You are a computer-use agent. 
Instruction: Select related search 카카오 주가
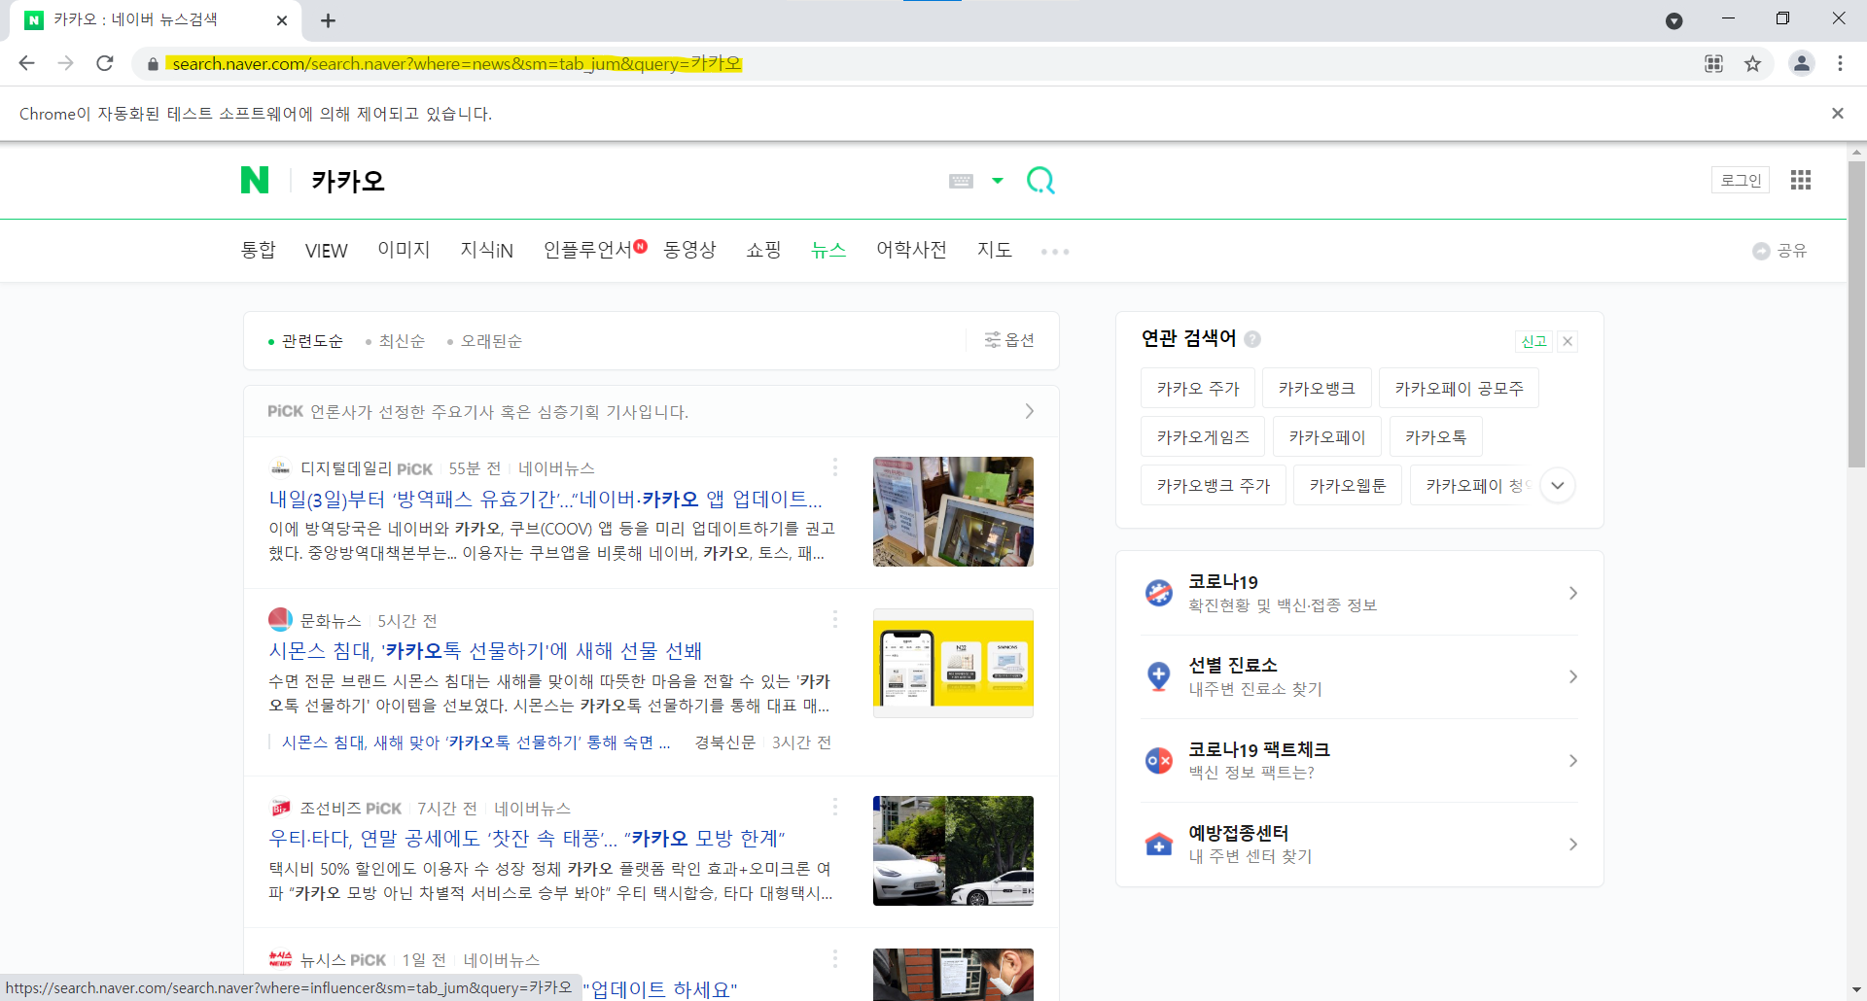tap(1198, 388)
